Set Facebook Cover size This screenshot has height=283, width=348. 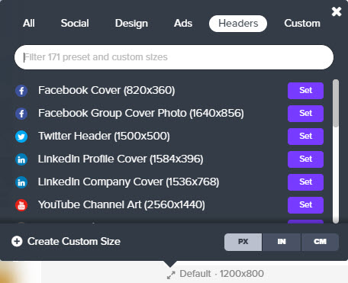(x=305, y=91)
